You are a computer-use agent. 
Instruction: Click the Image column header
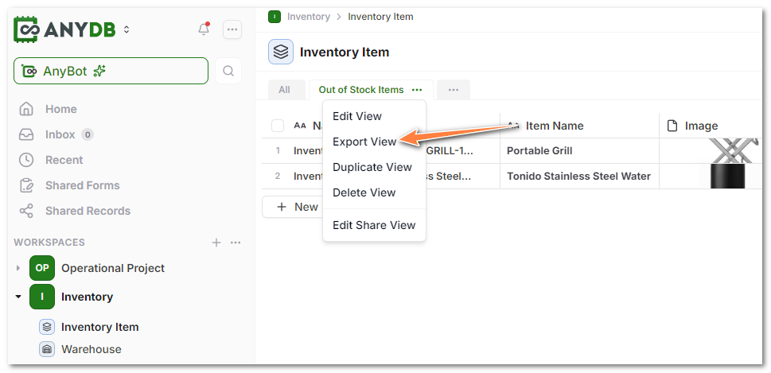711,126
